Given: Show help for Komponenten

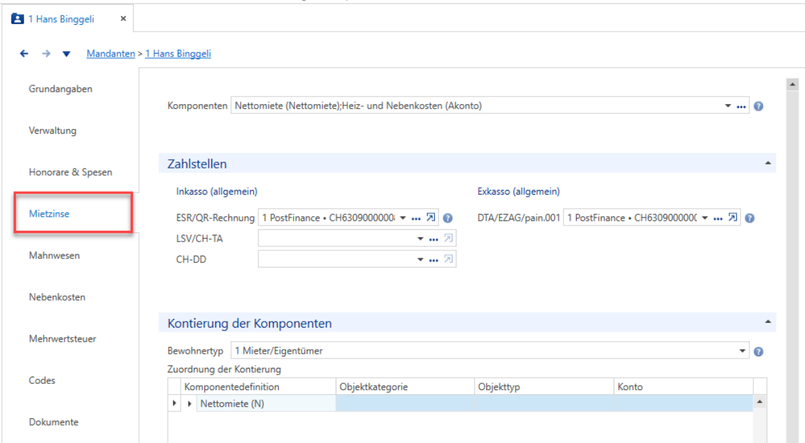Looking at the screenshot, I should [x=758, y=106].
